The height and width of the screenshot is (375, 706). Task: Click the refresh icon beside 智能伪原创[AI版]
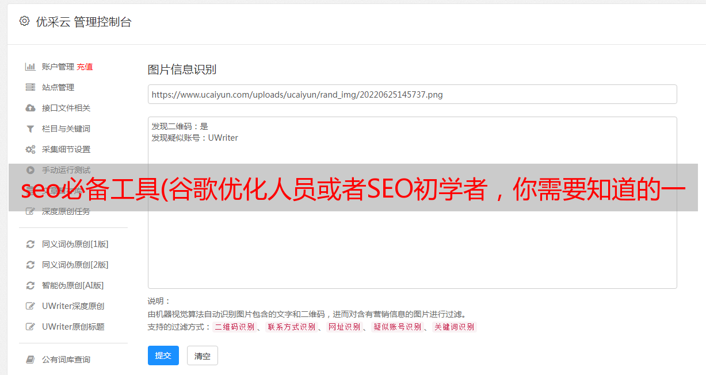point(30,285)
